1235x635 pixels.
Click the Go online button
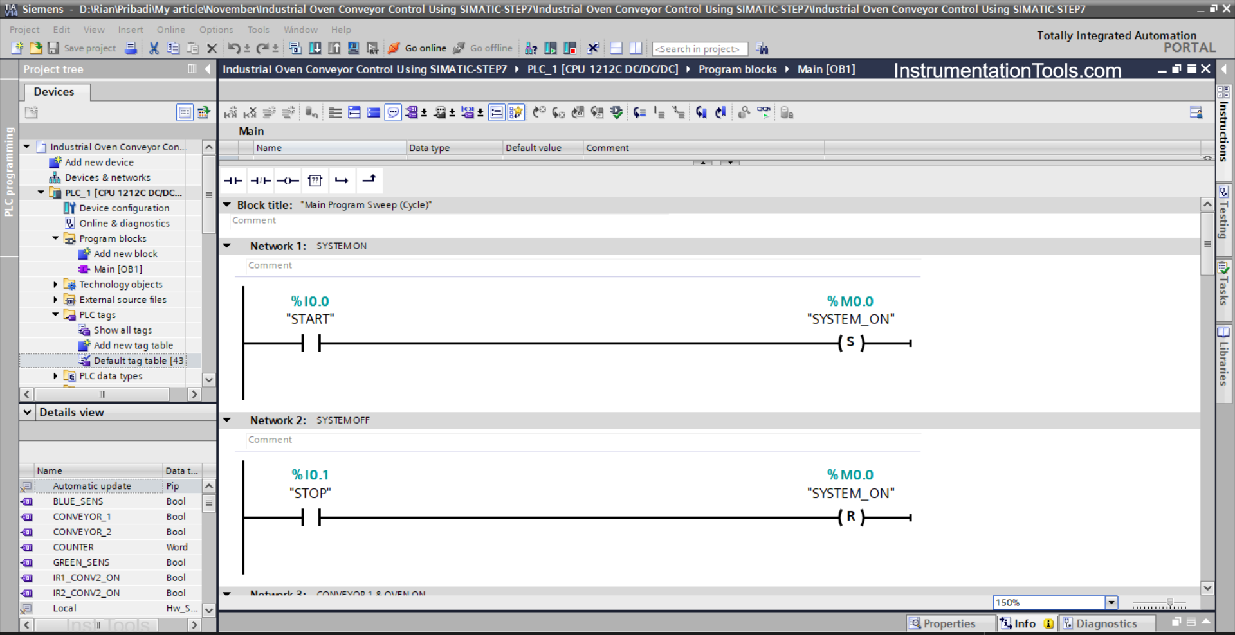pyautogui.click(x=418, y=48)
